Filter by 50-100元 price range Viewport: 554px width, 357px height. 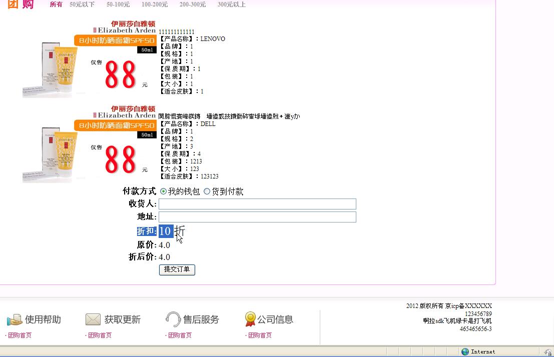[x=118, y=4]
